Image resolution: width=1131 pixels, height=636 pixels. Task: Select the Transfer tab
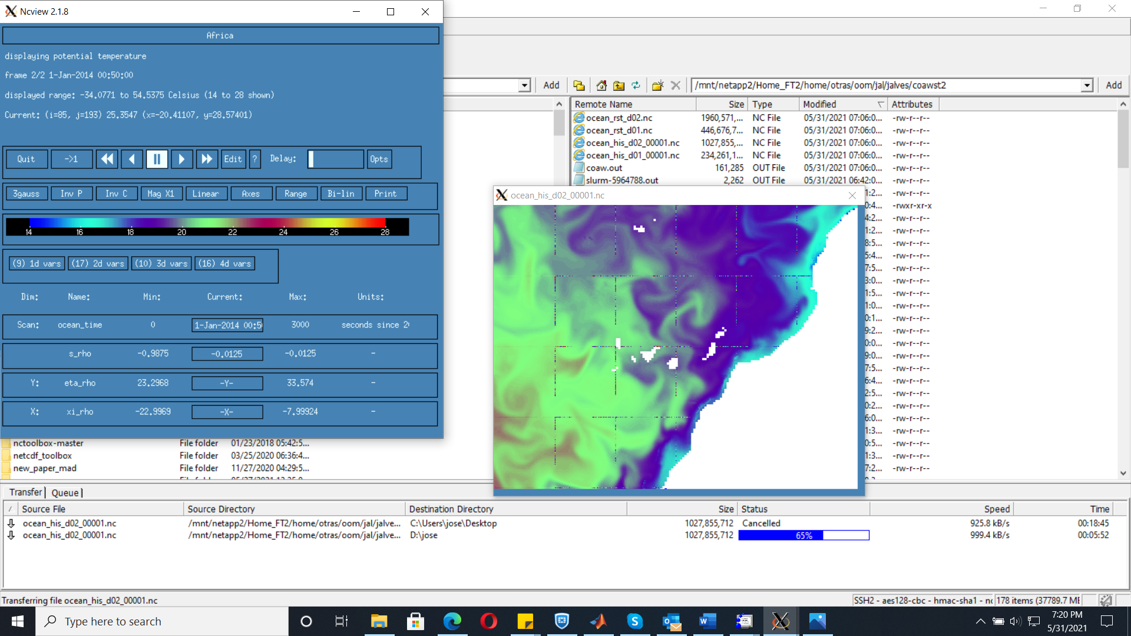pos(25,492)
